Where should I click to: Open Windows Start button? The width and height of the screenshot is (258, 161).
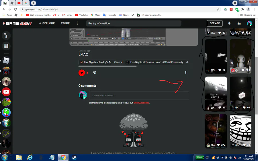[4, 158]
